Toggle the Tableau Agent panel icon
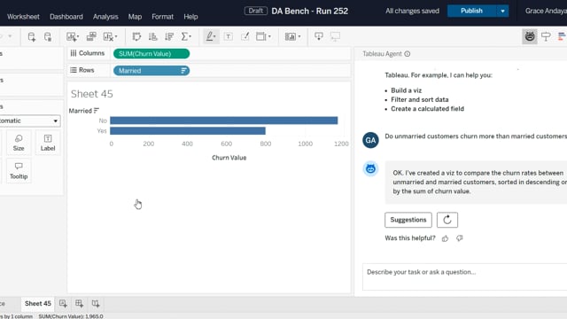 click(x=530, y=36)
